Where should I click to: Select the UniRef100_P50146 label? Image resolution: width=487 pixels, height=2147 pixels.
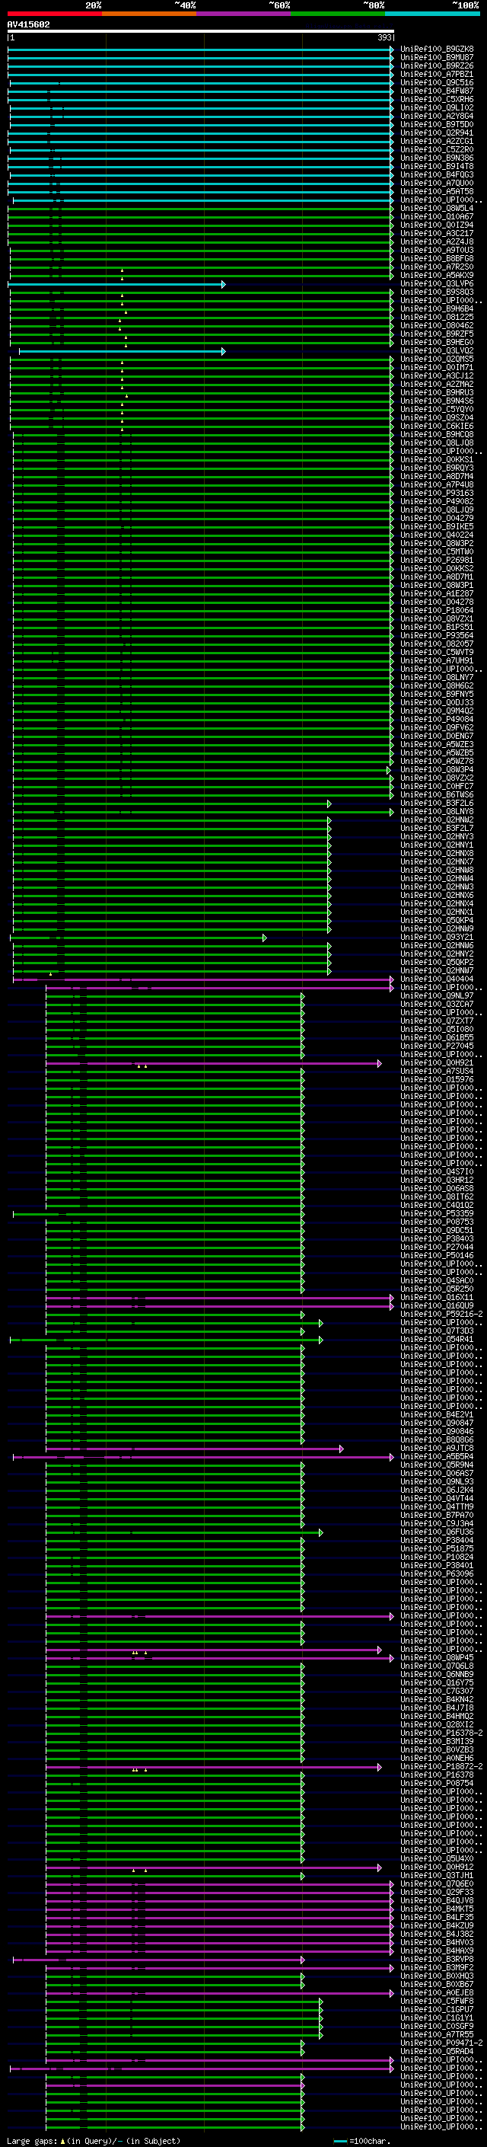click(x=437, y=1256)
